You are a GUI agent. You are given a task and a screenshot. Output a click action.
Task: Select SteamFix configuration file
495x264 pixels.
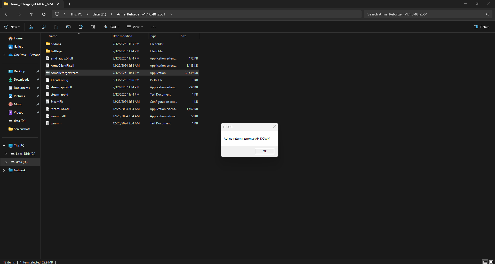pos(122,102)
